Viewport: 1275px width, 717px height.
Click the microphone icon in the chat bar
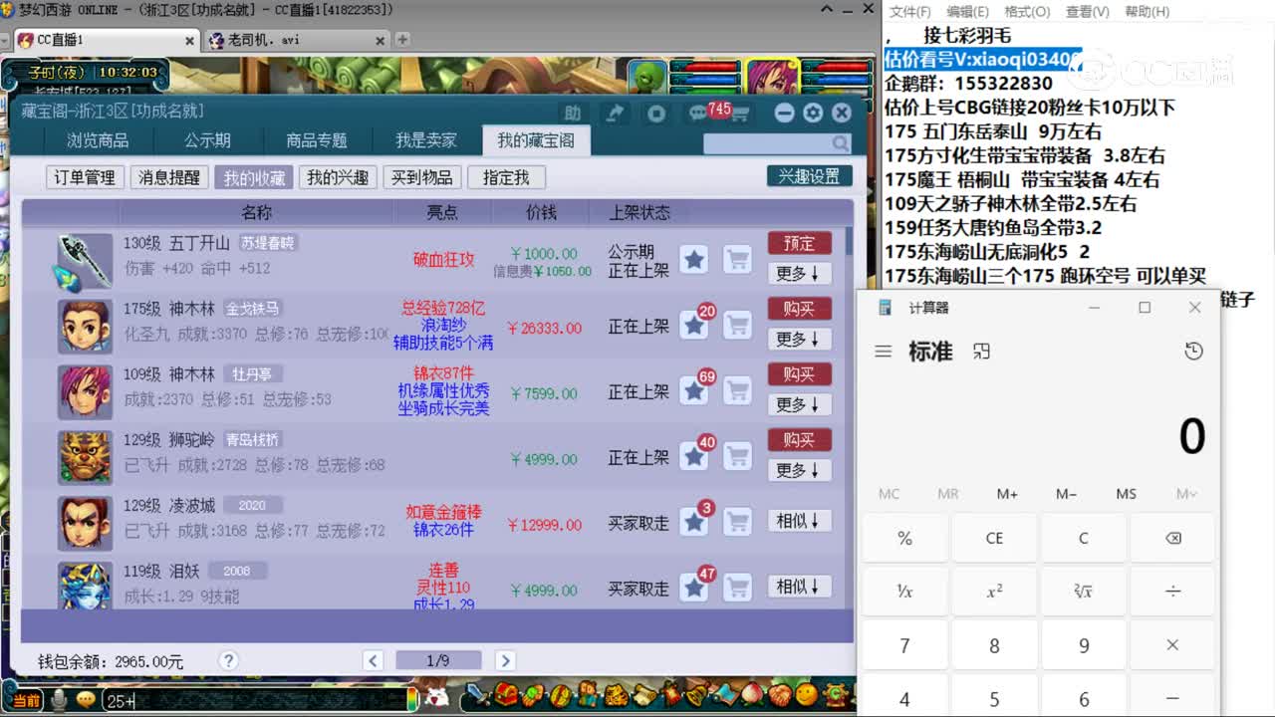coord(57,700)
